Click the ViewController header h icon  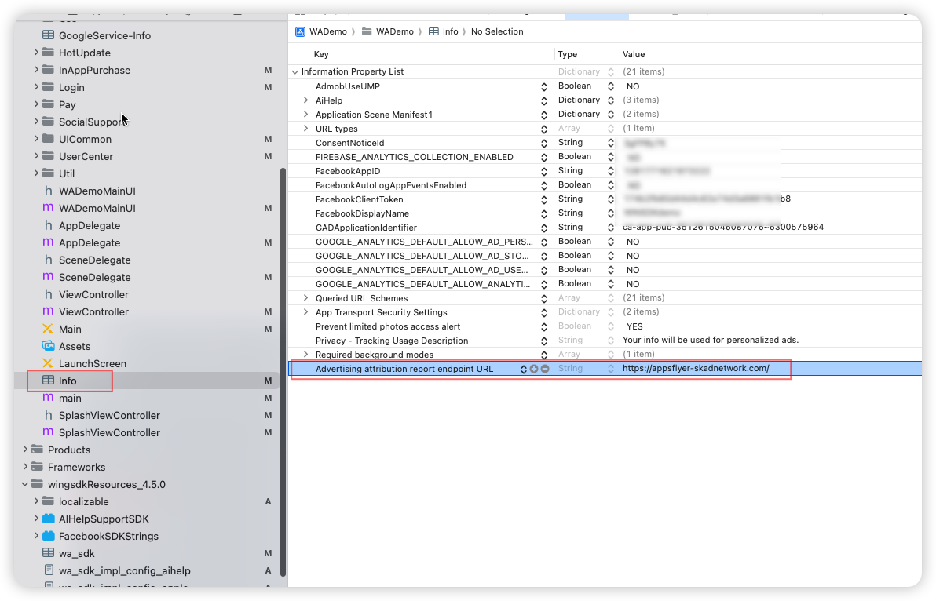[48, 294]
